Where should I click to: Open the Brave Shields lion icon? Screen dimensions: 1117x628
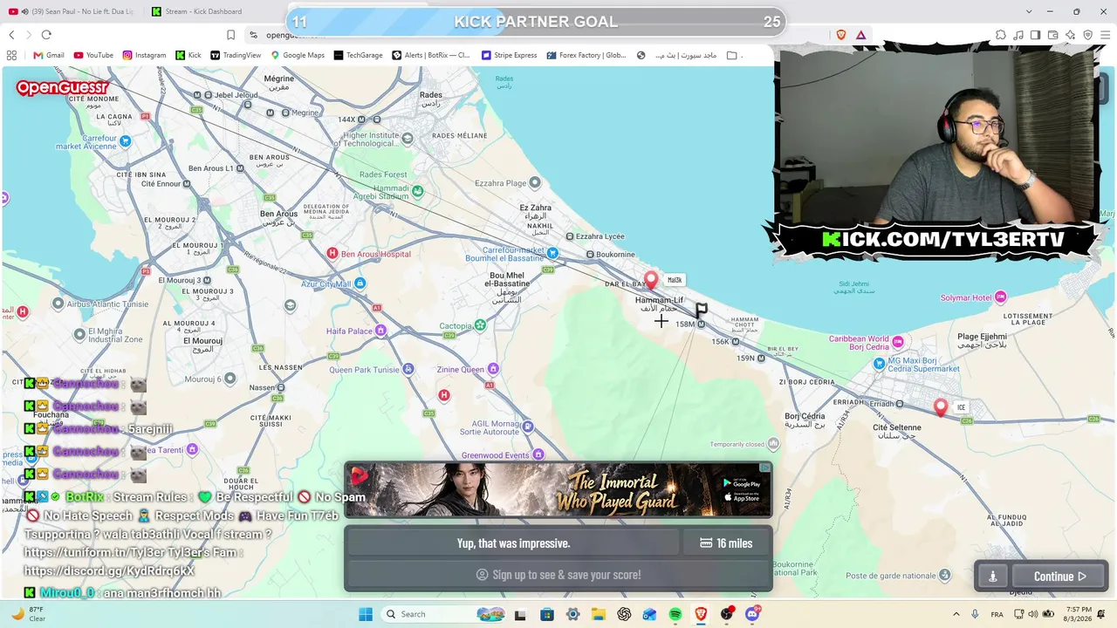click(x=841, y=35)
